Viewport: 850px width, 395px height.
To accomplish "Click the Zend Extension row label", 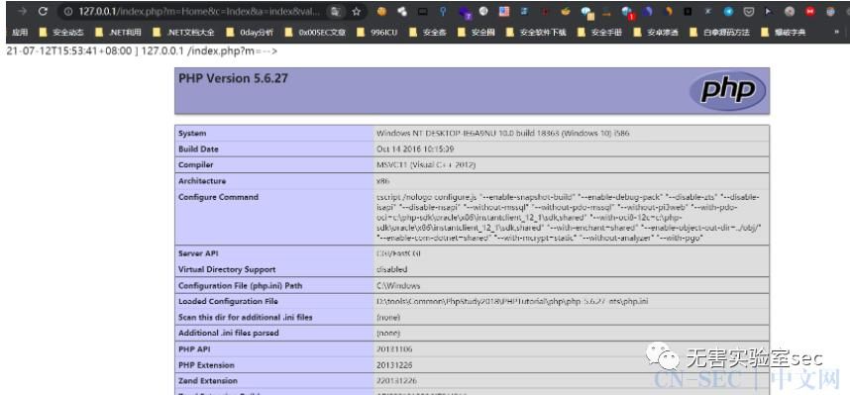I will [x=208, y=381].
